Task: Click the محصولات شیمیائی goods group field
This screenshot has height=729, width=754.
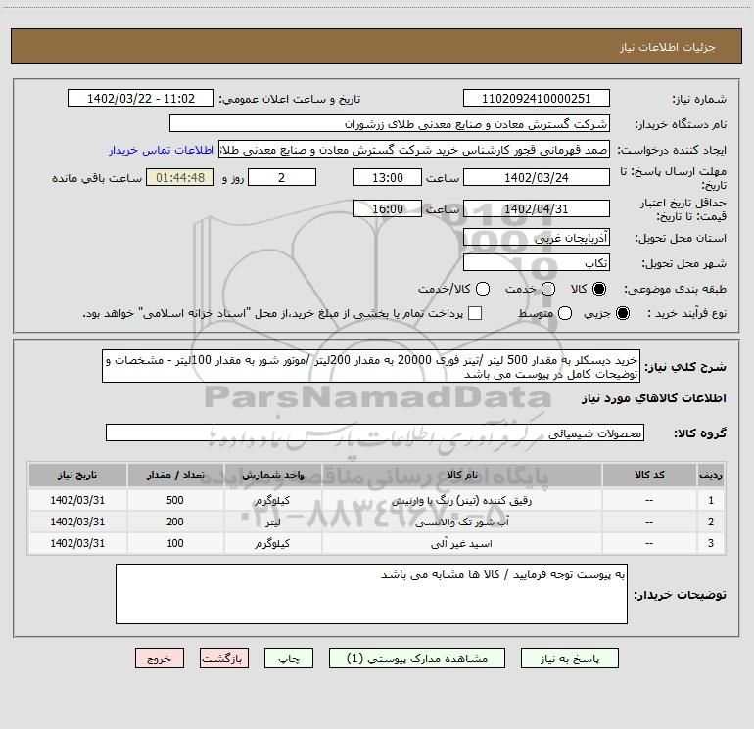Action: [375, 433]
